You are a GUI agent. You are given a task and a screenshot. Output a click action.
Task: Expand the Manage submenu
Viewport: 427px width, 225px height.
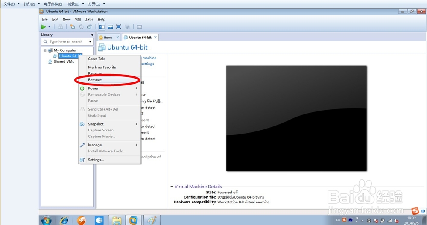(110, 145)
